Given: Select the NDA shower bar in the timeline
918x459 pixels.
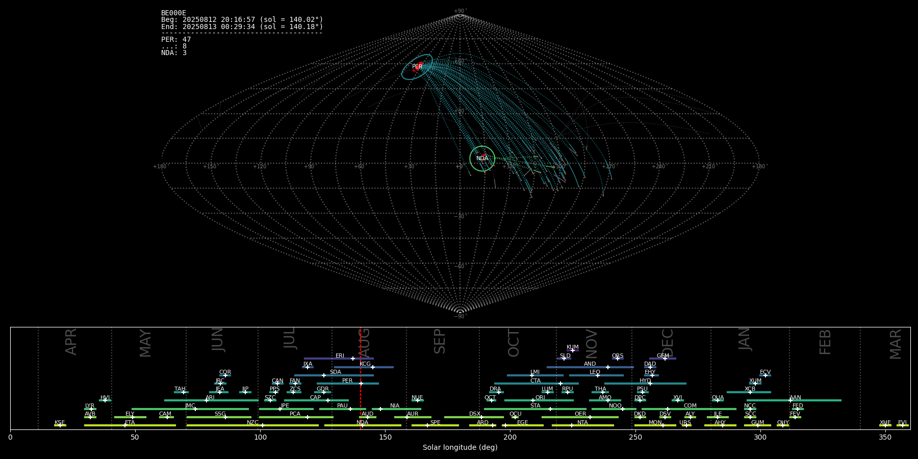Looking at the screenshot, I should click(363, 425).
